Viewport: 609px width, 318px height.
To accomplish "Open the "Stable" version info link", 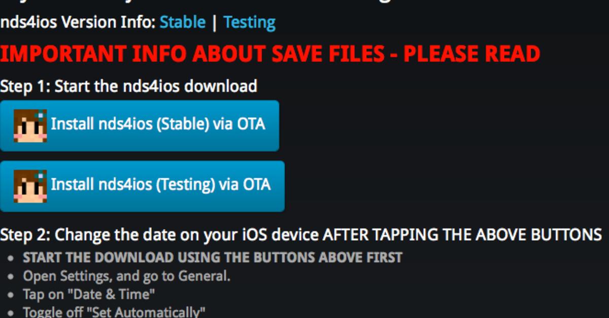I will (x=182, y=22).
